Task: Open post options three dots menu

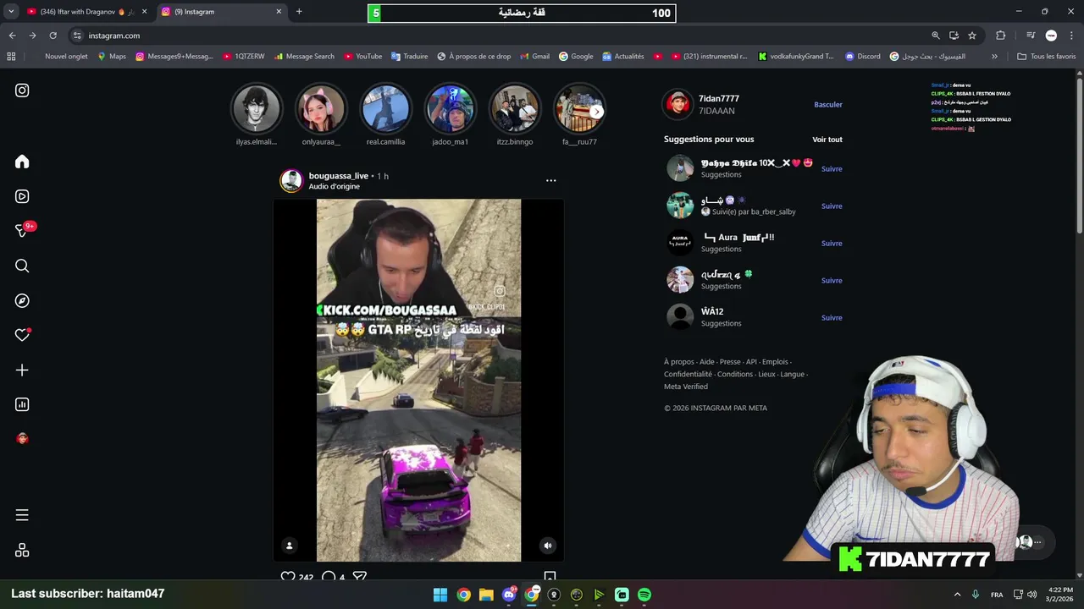Action: [x=550, y=180]
